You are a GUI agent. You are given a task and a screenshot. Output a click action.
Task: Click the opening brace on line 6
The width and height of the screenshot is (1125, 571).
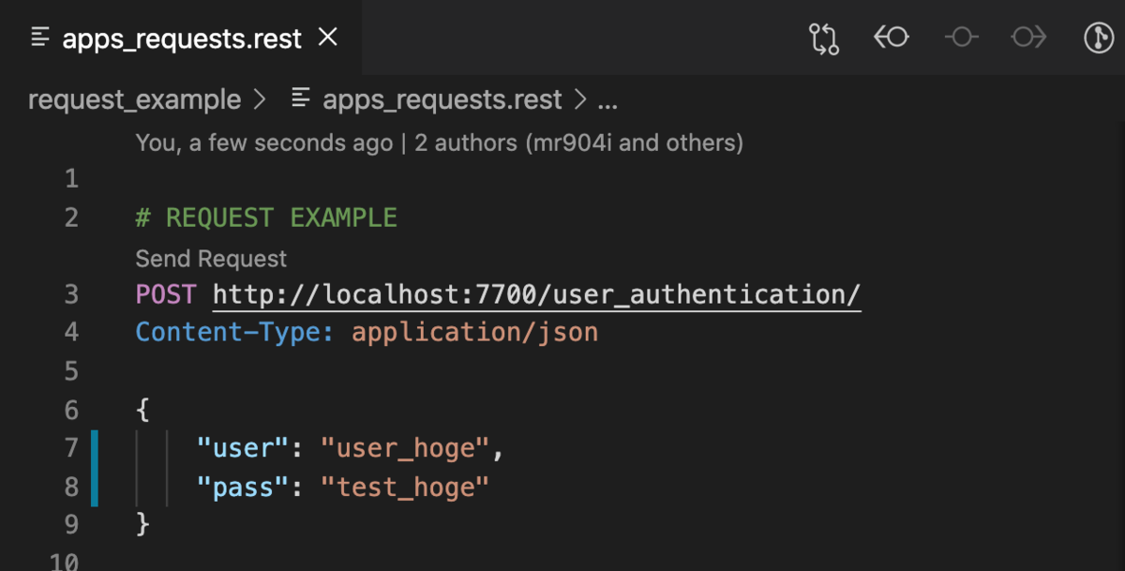pyautogui.click(x=142, y=410)
